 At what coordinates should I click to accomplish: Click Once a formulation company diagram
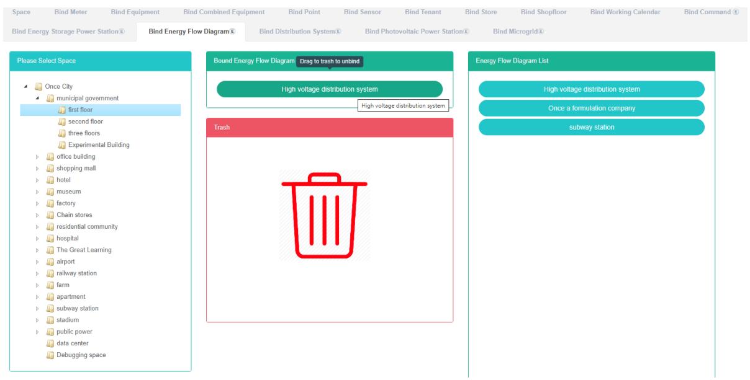[x=591, y=108]
